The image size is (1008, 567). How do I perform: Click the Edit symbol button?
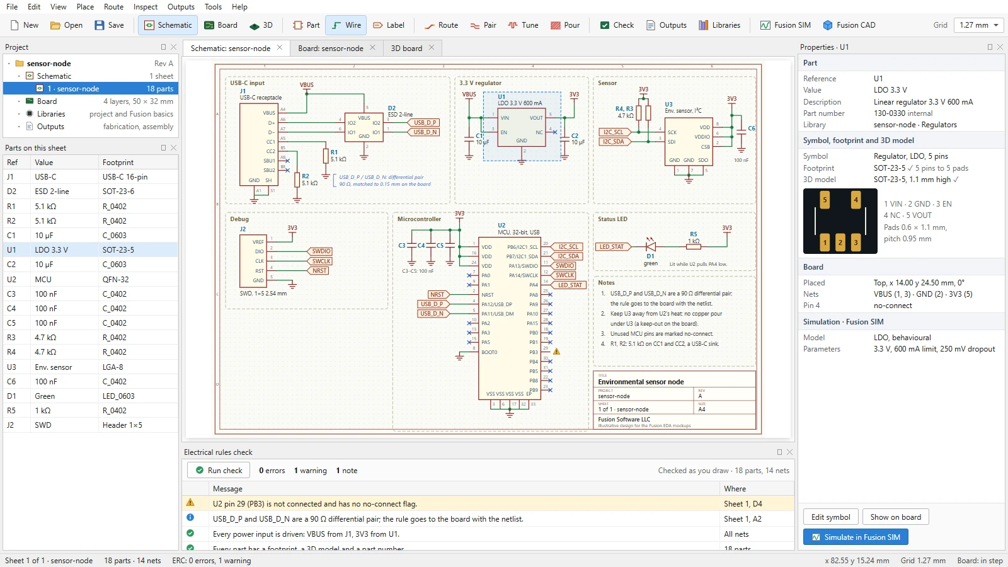click(x=830, y=517)
